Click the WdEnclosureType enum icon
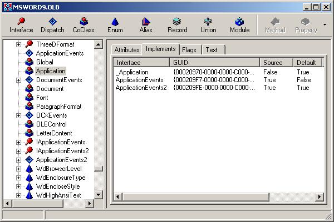The image size is (334, 222). point(29,178)
